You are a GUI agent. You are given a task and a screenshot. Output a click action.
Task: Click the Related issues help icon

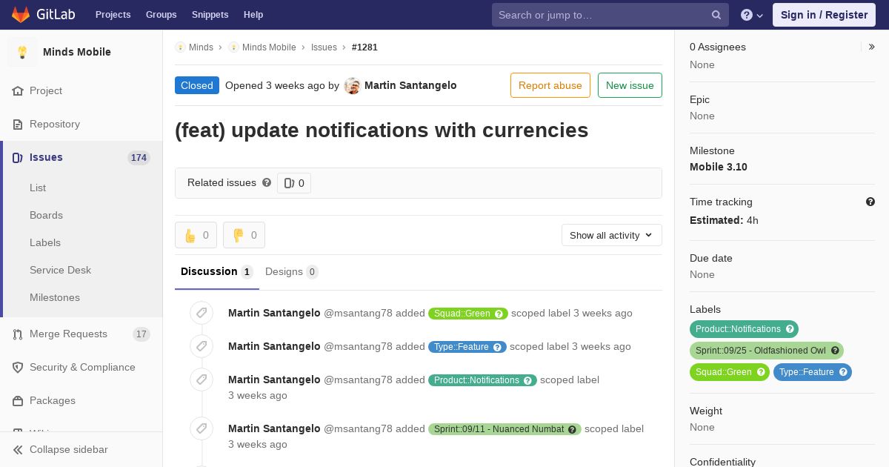tap(267, 182)
